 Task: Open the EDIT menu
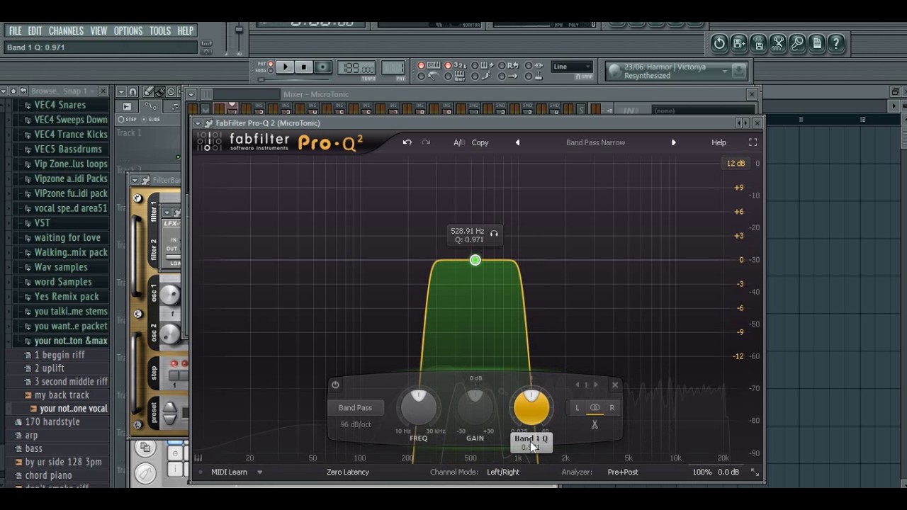click(35, 30)
